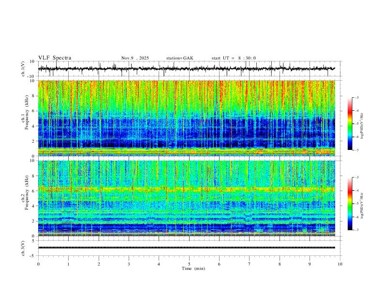Click the ch.1 spectrogram color scale bar

pos(350,124)
